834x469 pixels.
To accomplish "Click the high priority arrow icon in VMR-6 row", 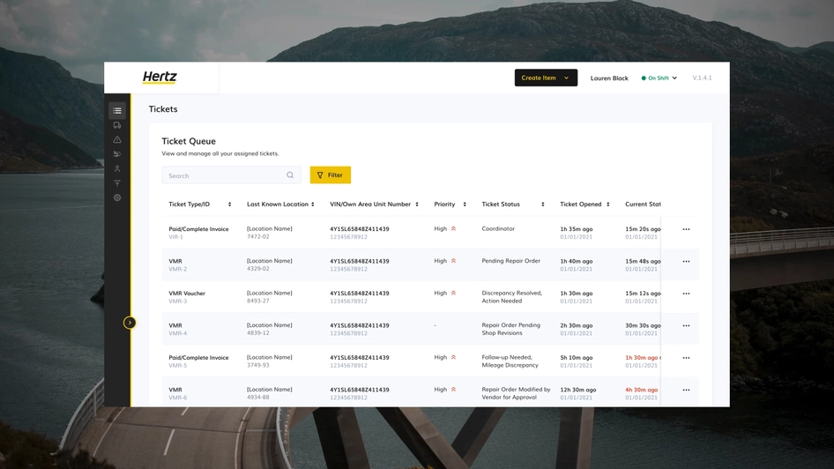I will click(x=454, y=390).
